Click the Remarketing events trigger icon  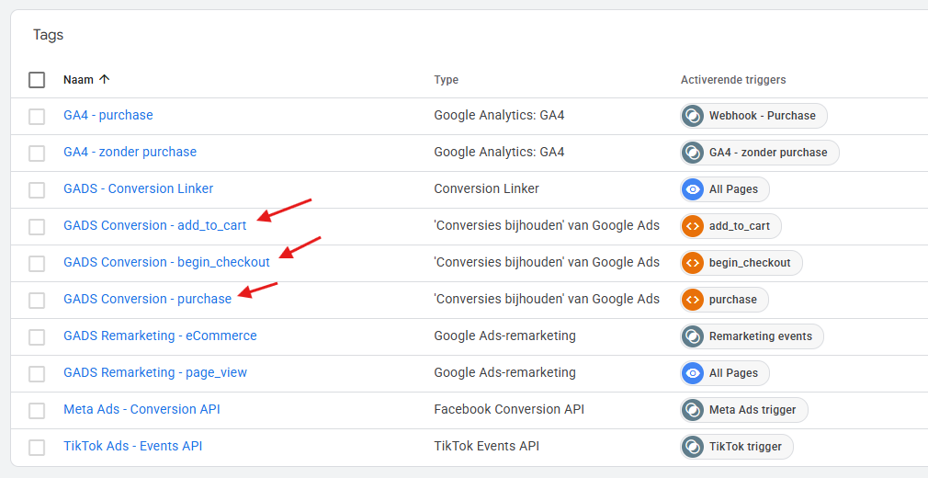693,336
